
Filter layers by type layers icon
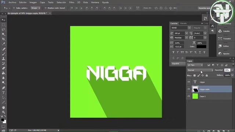[x=217, y=65]
